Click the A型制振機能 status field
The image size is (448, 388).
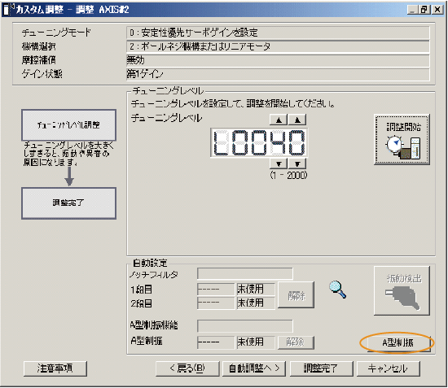[245, 326]
